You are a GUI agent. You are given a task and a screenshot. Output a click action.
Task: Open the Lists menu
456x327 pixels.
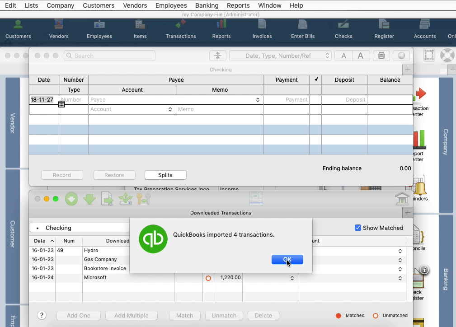click(31, 5)
